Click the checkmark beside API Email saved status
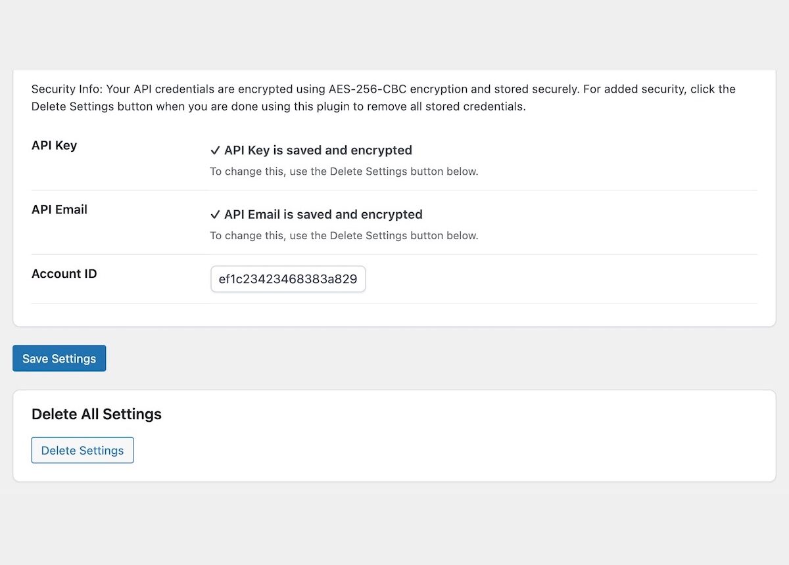789x565 pixels. pyautogui.click(x=216, y=214)
